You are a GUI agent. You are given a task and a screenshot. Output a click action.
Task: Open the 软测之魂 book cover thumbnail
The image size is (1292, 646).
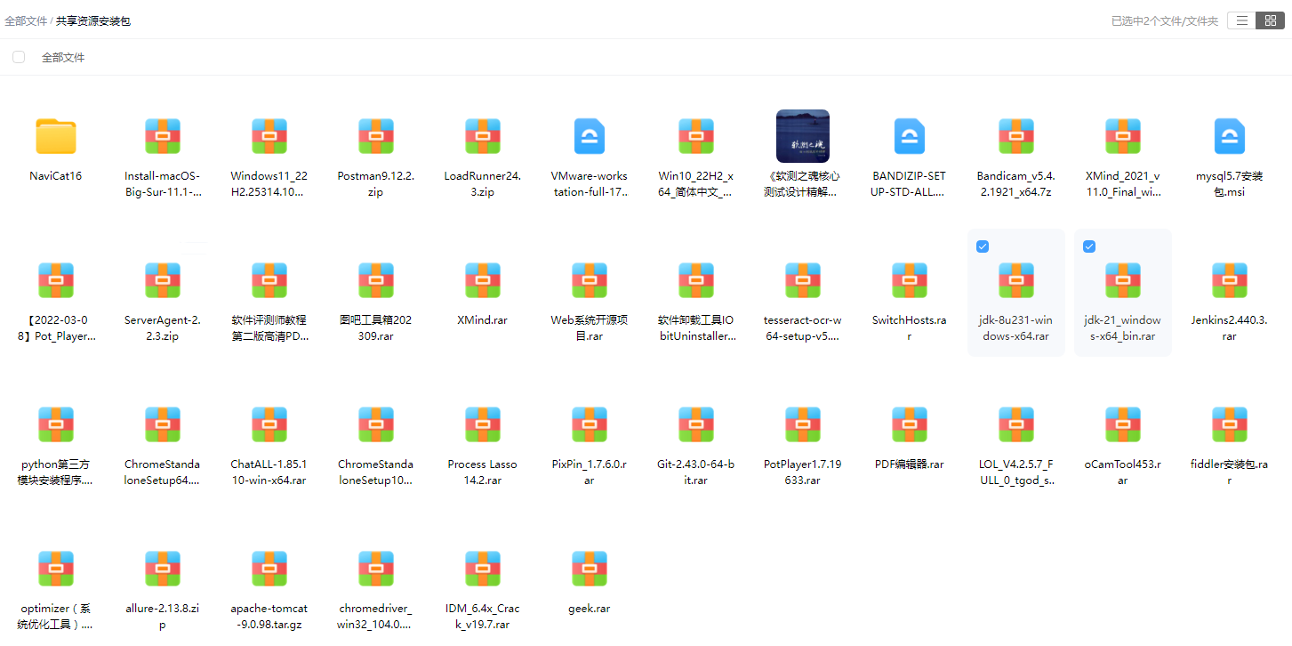tap(802, 136)
